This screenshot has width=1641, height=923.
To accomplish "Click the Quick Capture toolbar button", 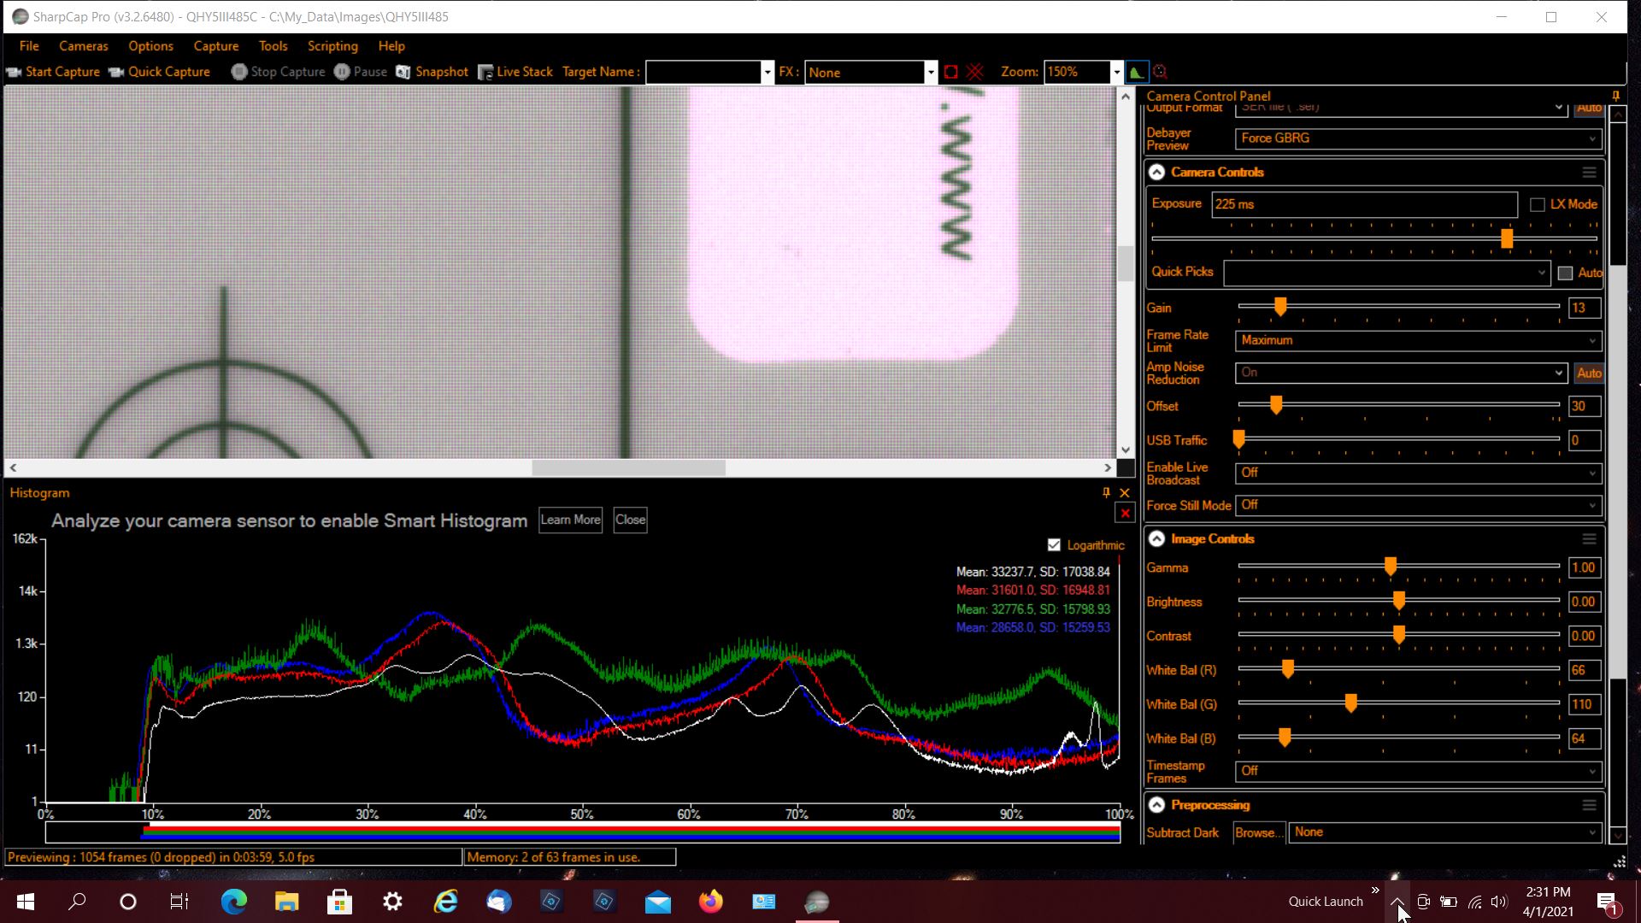I will (x=160, y=72).
